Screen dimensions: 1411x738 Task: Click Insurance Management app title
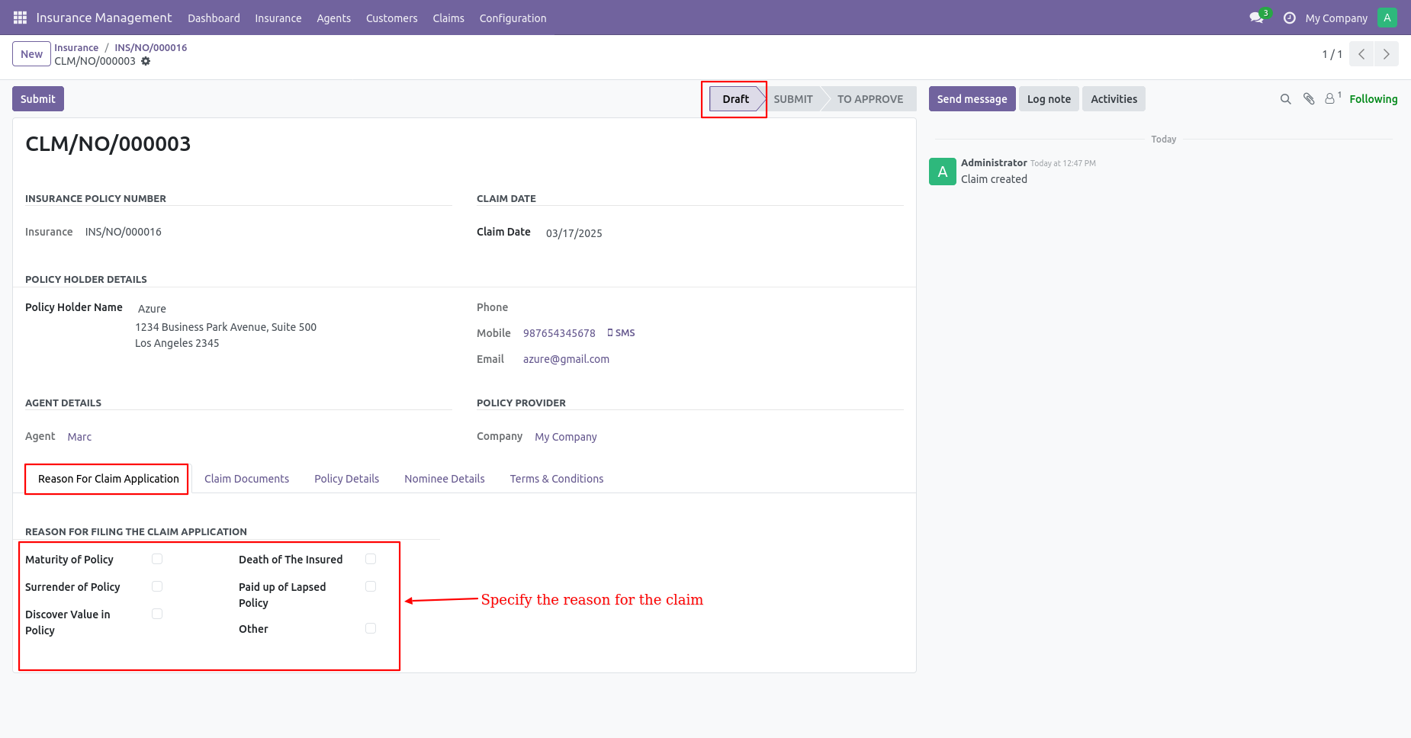pos(104,18)
